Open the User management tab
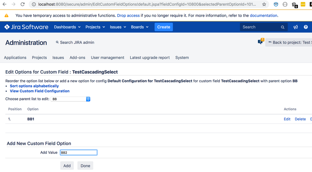Viewport: 312px width, 172px height. click(x=107, y=58)
